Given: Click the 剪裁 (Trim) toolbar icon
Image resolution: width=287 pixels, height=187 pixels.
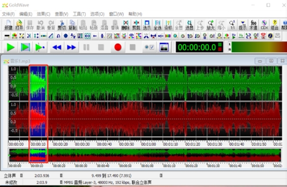Looking at the screenshot, I should [x=136, y=25].
